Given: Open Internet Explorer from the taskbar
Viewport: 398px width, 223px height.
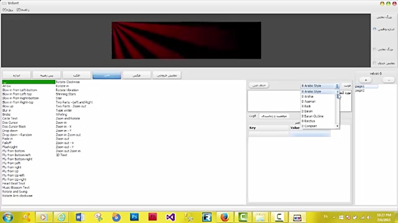Looking at the screenshot, I should [62, 217].
